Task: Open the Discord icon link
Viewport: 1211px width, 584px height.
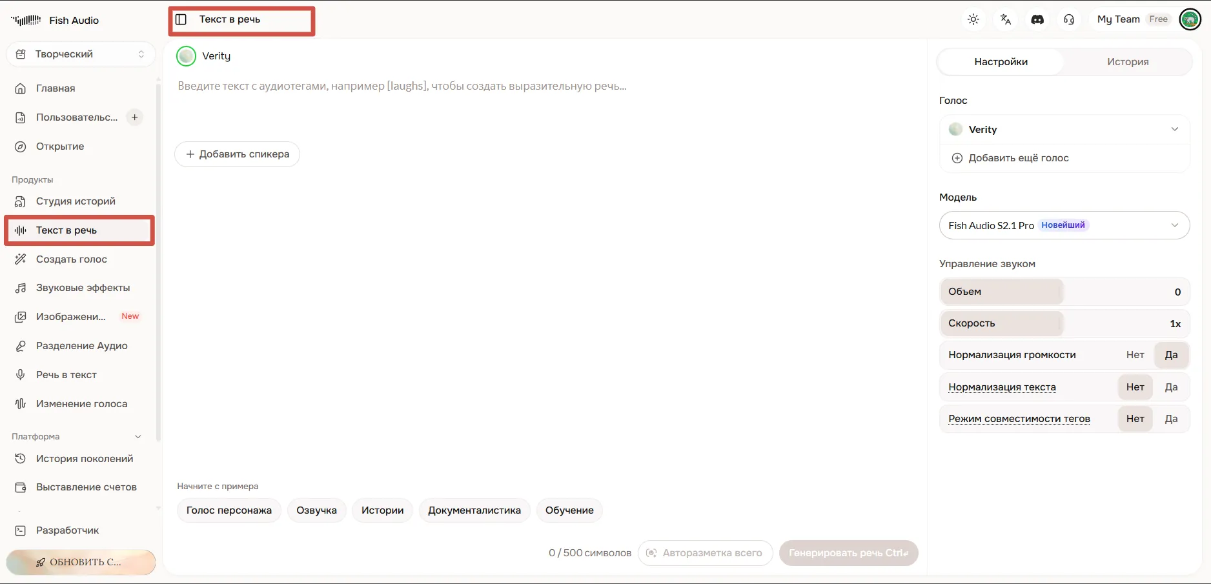Action: pos(1037,19)
